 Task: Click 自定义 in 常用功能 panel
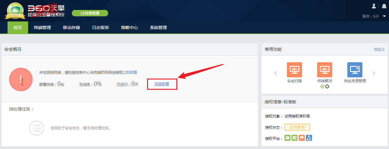pyautogui.click(x=379, y=50)
